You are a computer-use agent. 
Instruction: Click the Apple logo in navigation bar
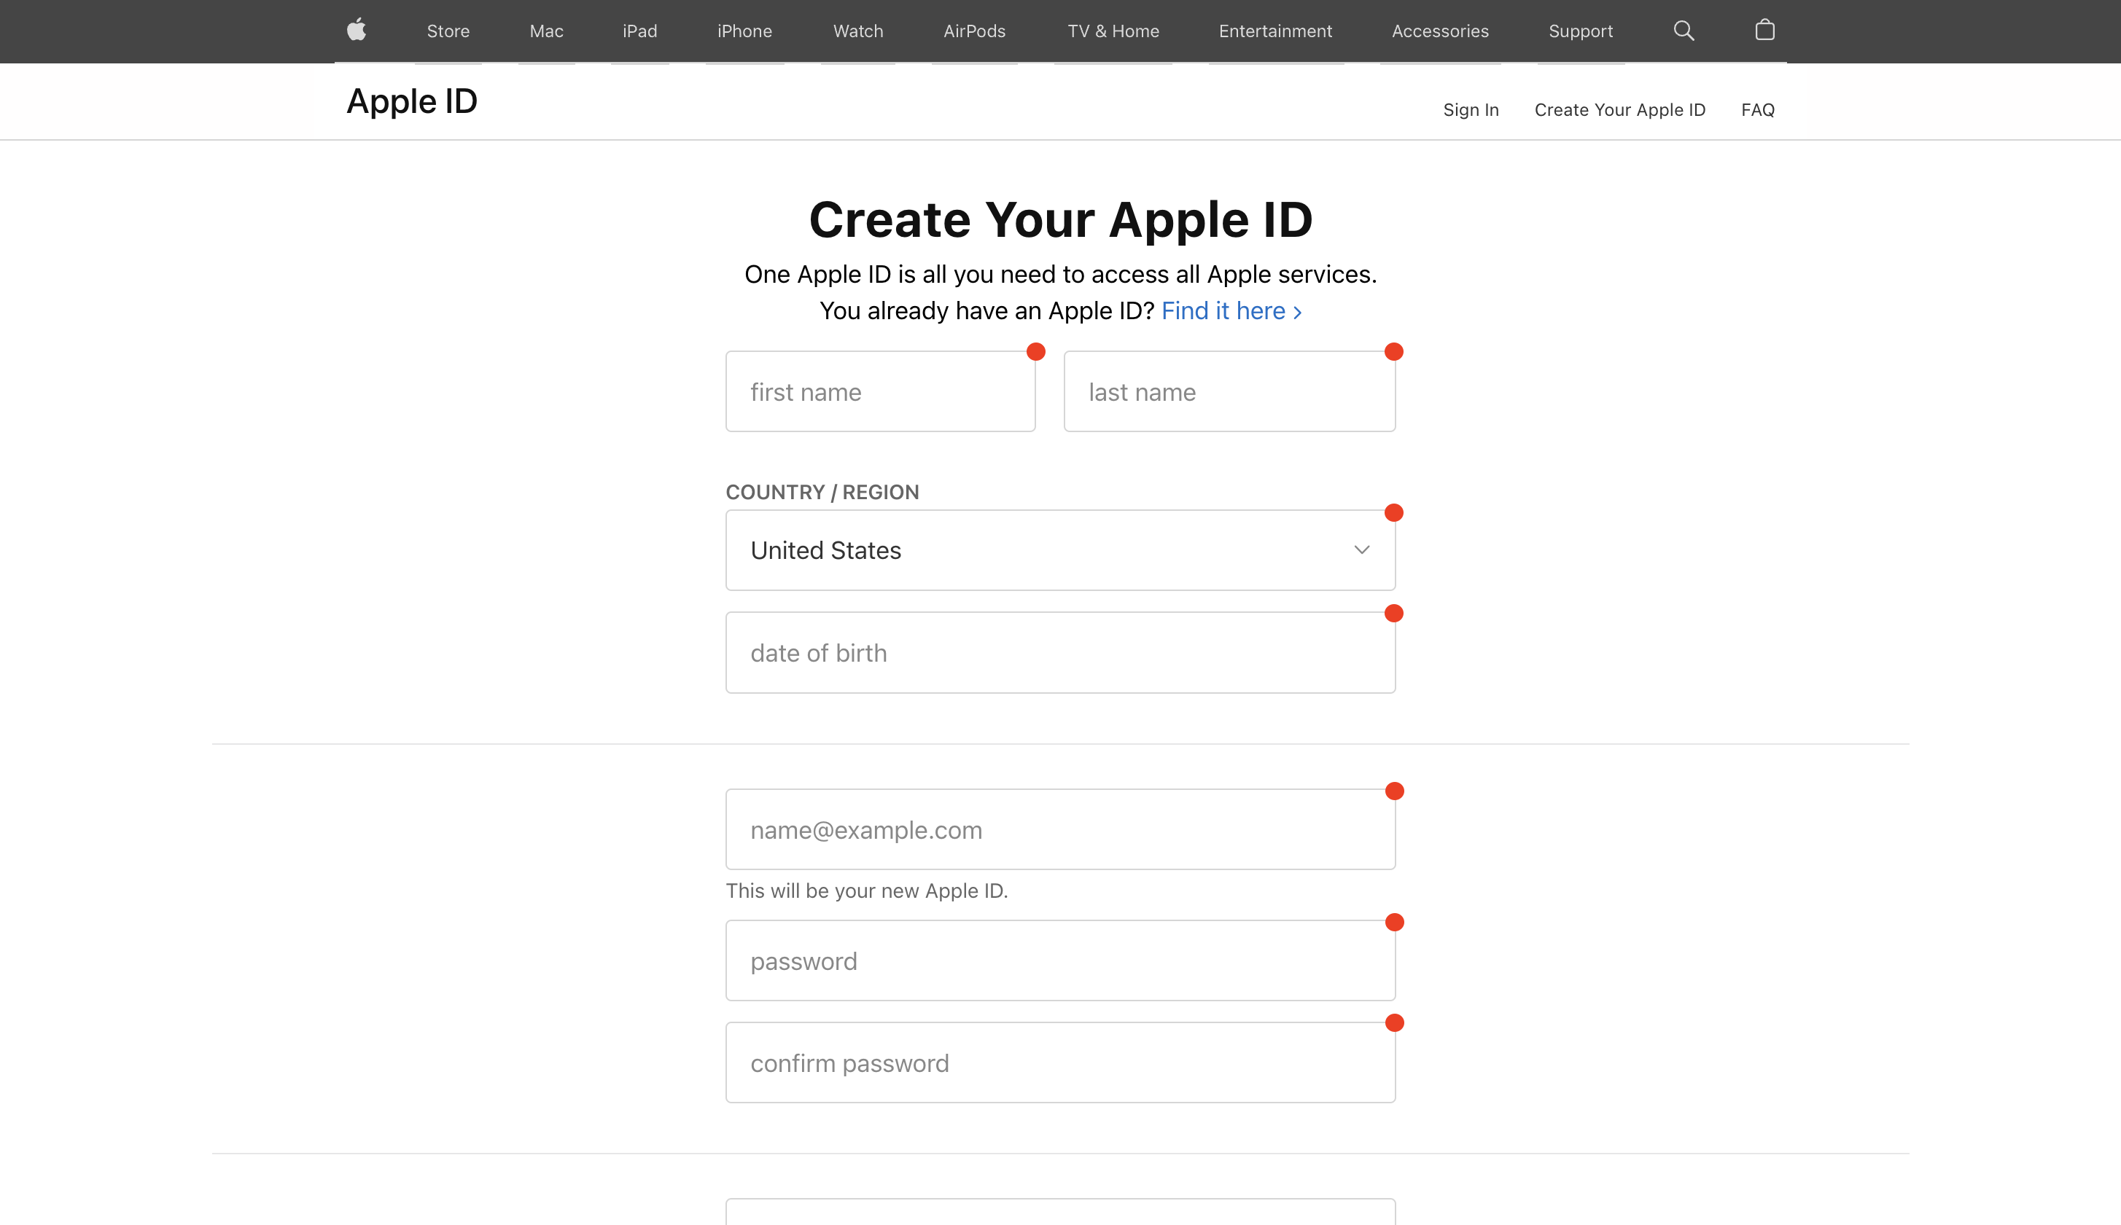click(356, 31)
